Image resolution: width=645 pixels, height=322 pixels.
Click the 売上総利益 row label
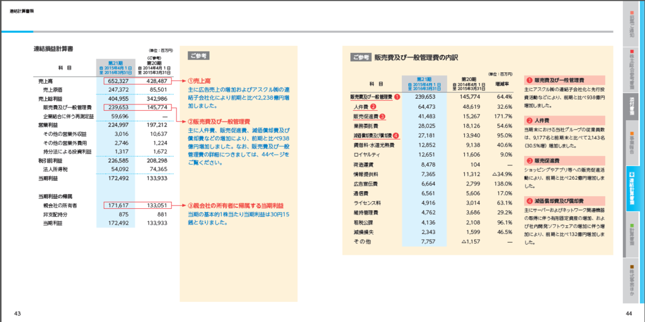[x=49, y=99]
